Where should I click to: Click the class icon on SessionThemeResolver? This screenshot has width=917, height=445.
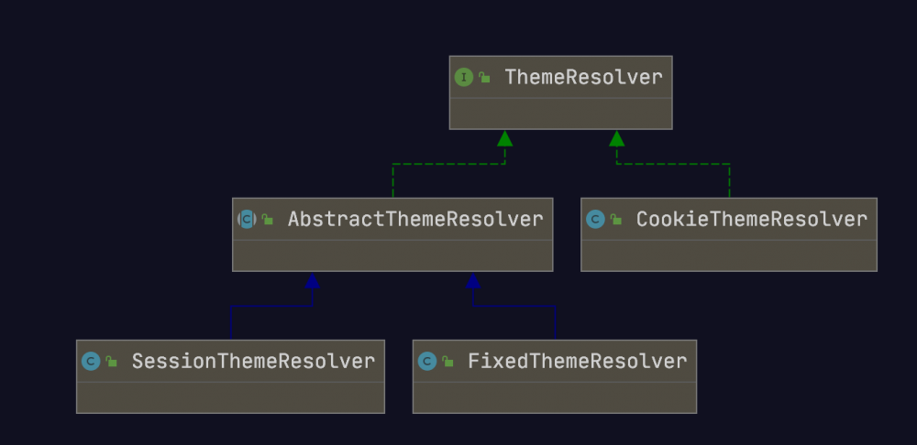pyautogui.click(x=90, y=362)
